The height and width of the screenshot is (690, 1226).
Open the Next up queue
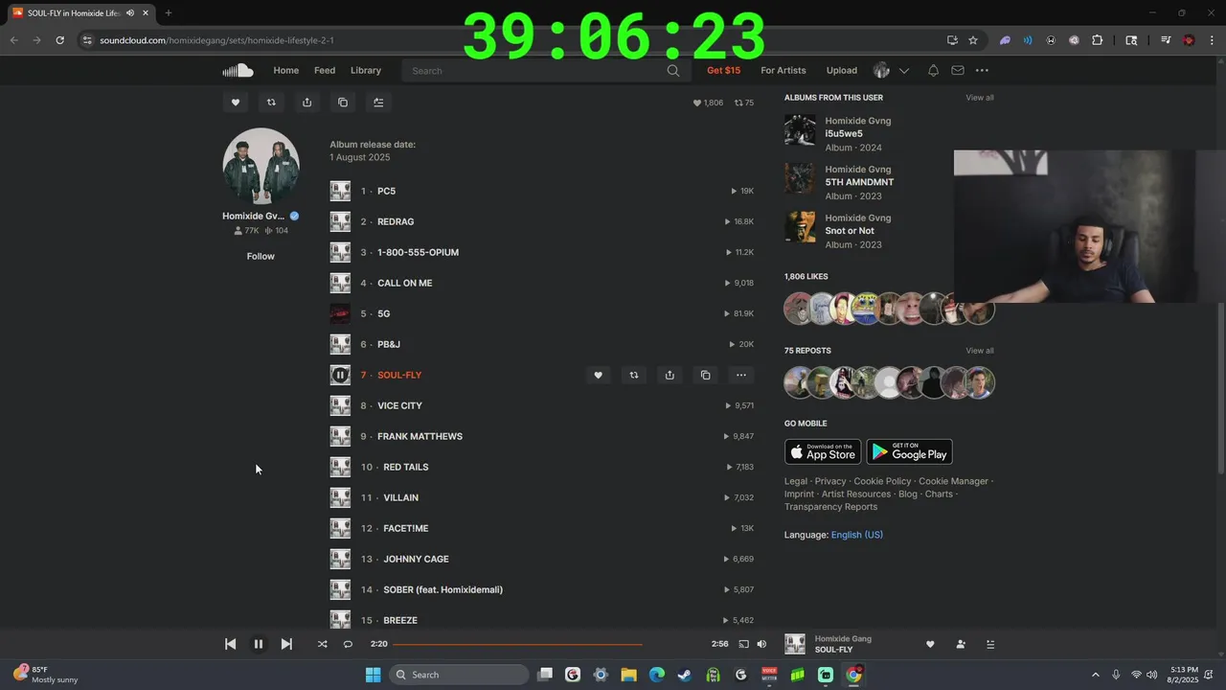pos(990,644)
